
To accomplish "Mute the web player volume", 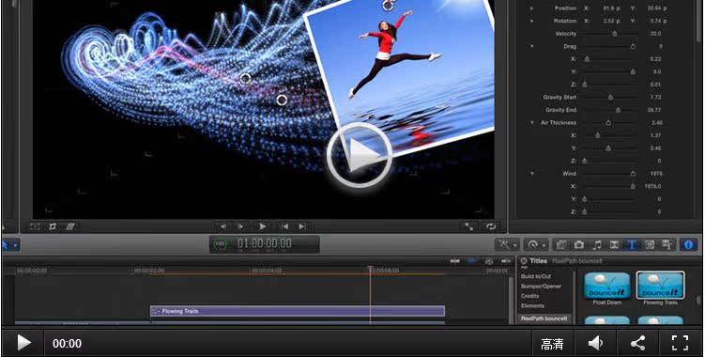I will [595, 344].
